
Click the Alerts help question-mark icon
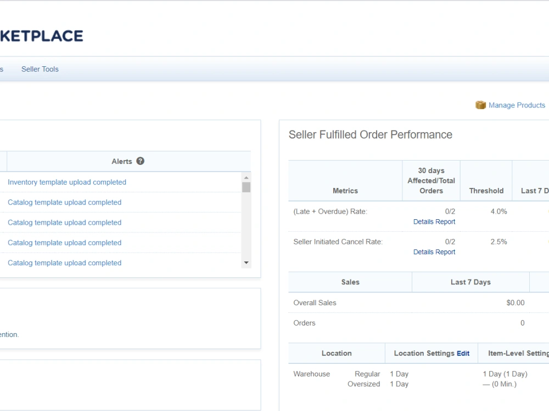click(140, 161)
